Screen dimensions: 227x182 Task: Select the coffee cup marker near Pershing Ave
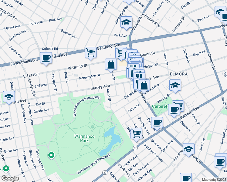coord(157,123)
